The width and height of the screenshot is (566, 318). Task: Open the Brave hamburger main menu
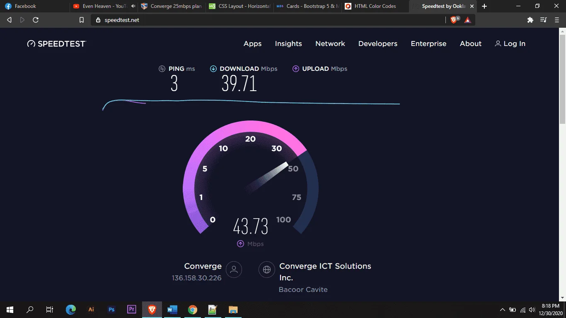557,20
